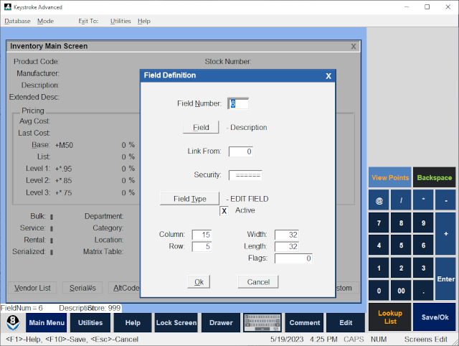Open the Utilities menu in menu bar

[x=120, y=21]
